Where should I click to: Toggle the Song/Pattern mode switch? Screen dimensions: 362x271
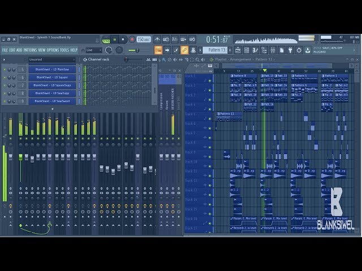pos(106,40)
